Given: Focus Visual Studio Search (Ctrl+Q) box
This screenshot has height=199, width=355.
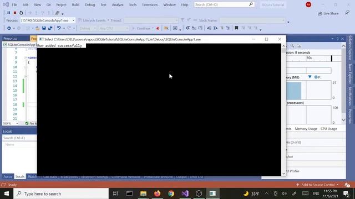Looking at the screenshot, I should click(x=224, y=4).
